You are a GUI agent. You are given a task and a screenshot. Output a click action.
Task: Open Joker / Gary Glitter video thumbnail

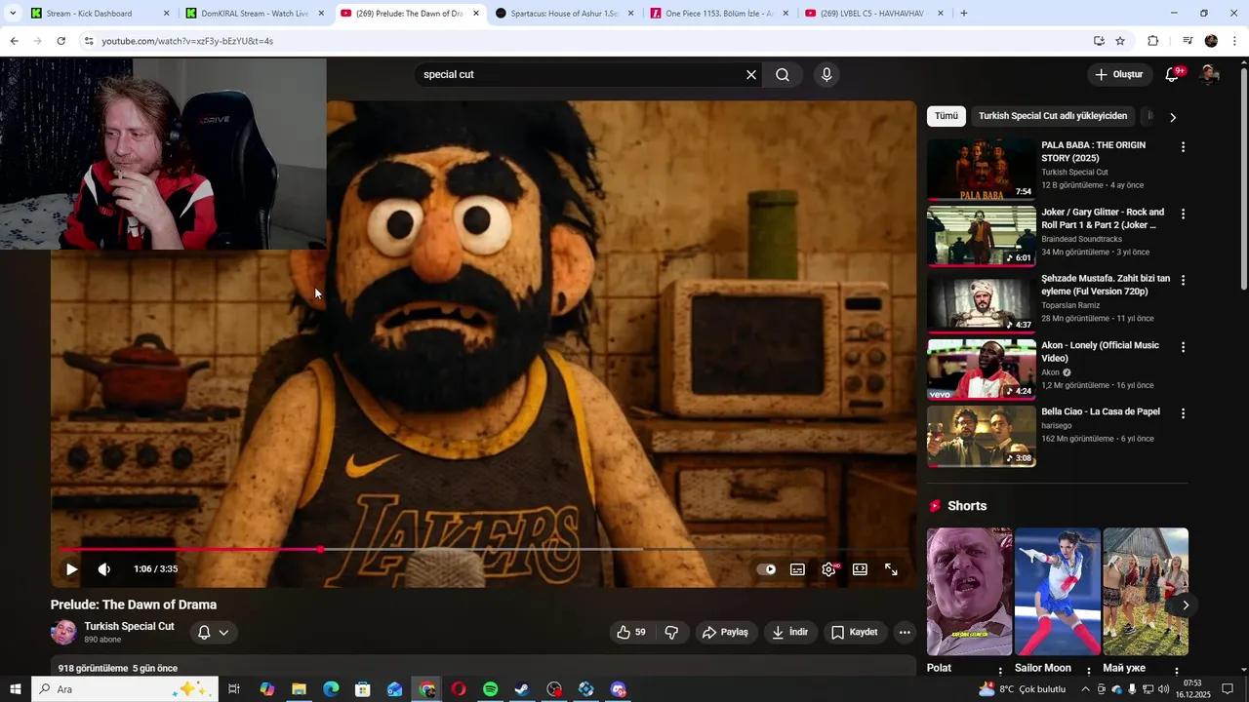click(x=982, y=236)
